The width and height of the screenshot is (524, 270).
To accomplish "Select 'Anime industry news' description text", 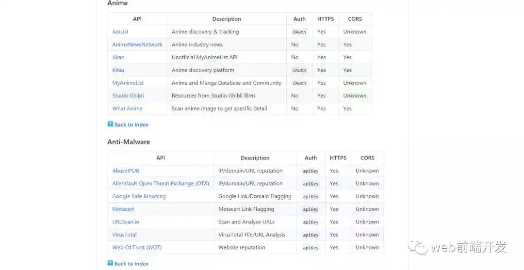I will click(x=197, y=45).
